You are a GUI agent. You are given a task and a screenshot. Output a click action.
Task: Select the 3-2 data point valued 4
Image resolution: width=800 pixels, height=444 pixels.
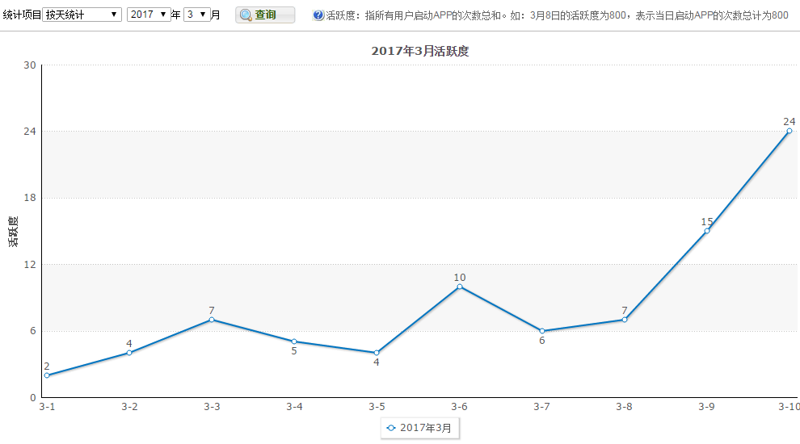pos(129,353)
